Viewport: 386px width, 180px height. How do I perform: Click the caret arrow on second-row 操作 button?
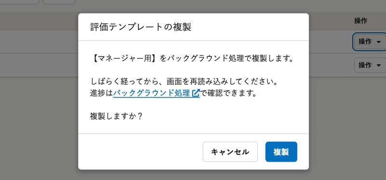click(379, 65)
